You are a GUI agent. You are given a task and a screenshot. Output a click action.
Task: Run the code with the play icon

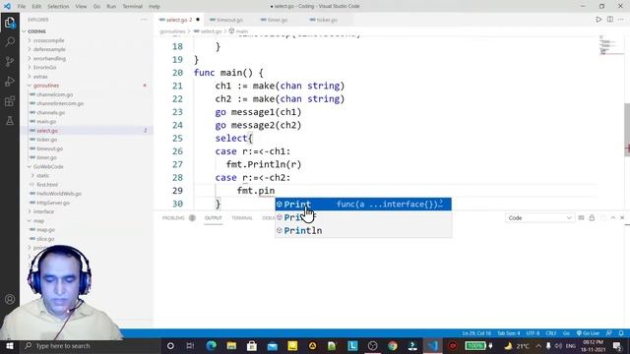coord(598,20)
